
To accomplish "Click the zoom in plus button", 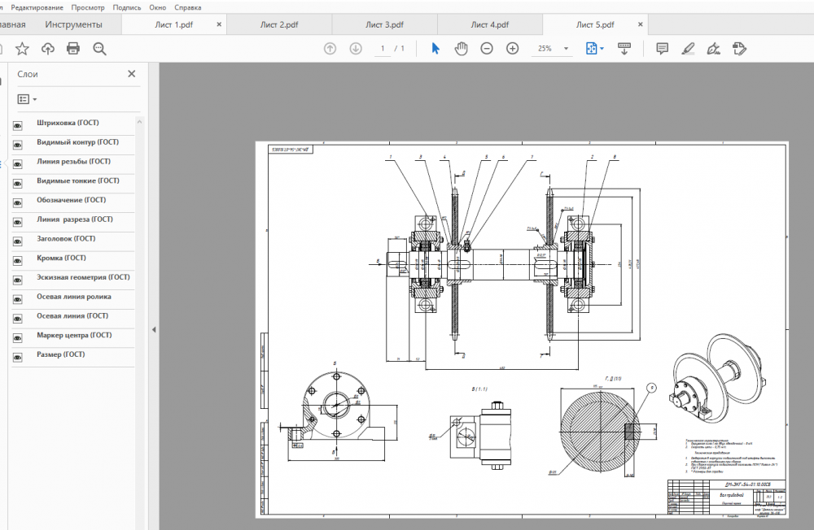I will pyautogui.click(x=513, y=49).
